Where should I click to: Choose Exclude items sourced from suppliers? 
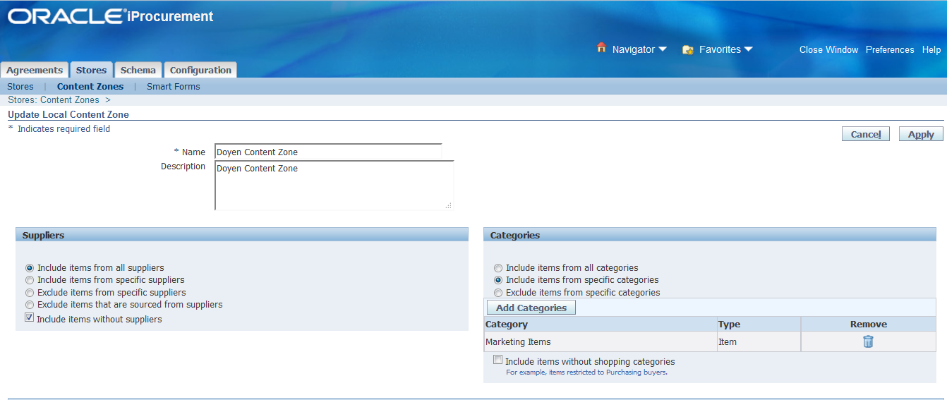coord(30,305)
